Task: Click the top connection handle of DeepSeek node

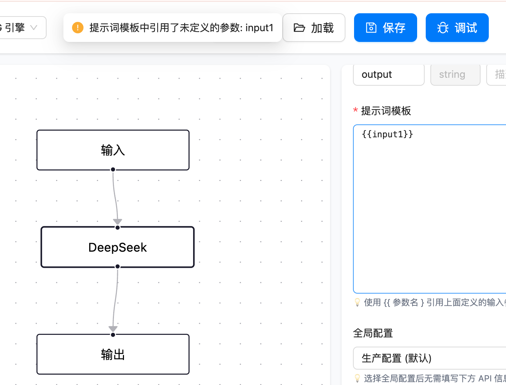Action: pos(118,227)
